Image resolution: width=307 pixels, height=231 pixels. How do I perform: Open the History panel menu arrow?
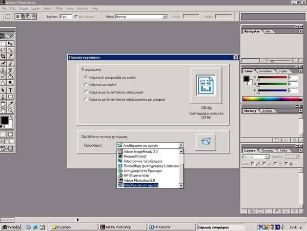click(x=301, y=110)
